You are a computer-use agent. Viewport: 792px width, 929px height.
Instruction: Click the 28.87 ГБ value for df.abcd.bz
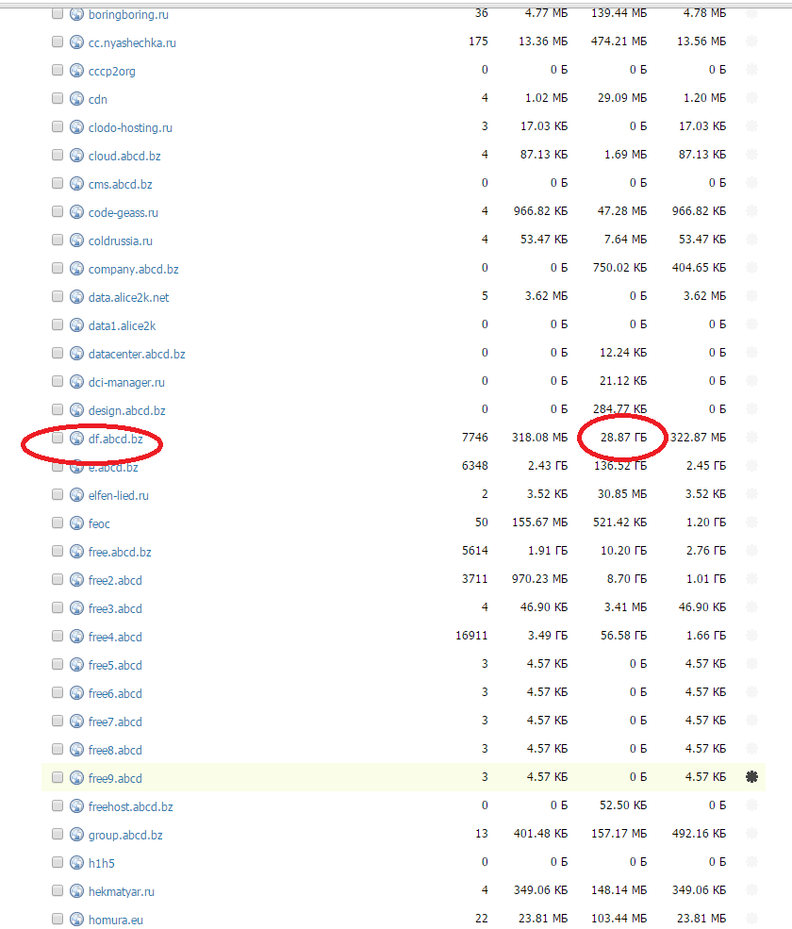(x=623, y=438)
